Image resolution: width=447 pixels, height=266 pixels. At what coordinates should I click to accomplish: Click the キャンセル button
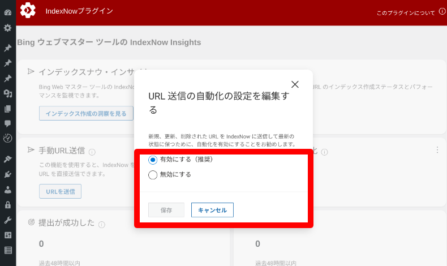212,210
